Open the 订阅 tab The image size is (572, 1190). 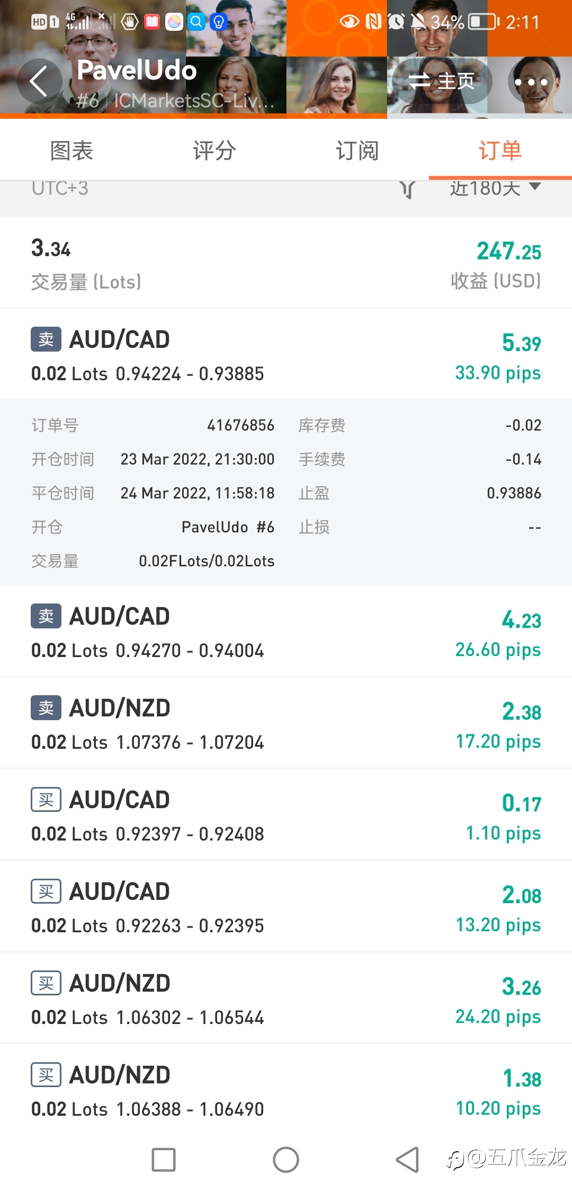(x=358, y=151)
